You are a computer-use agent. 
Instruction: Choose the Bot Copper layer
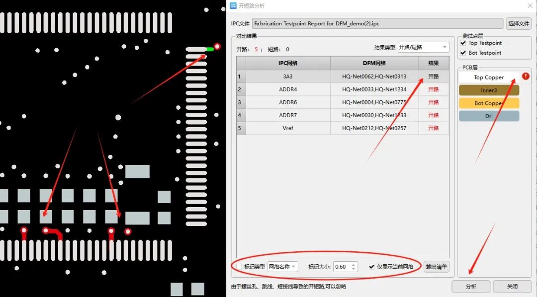click(489, 103)
